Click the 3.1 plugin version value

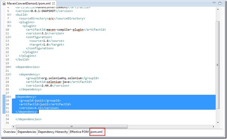point(44,34)
